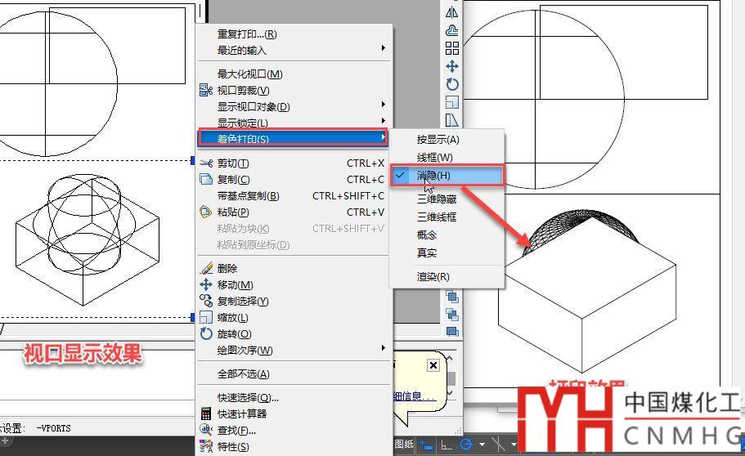This screenshot has width=745, height=456.
Task: Close the yellow notification balloon
Action: tap(433, 365)
